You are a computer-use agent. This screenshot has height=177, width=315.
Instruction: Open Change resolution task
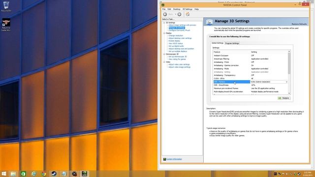coord(176,35)
